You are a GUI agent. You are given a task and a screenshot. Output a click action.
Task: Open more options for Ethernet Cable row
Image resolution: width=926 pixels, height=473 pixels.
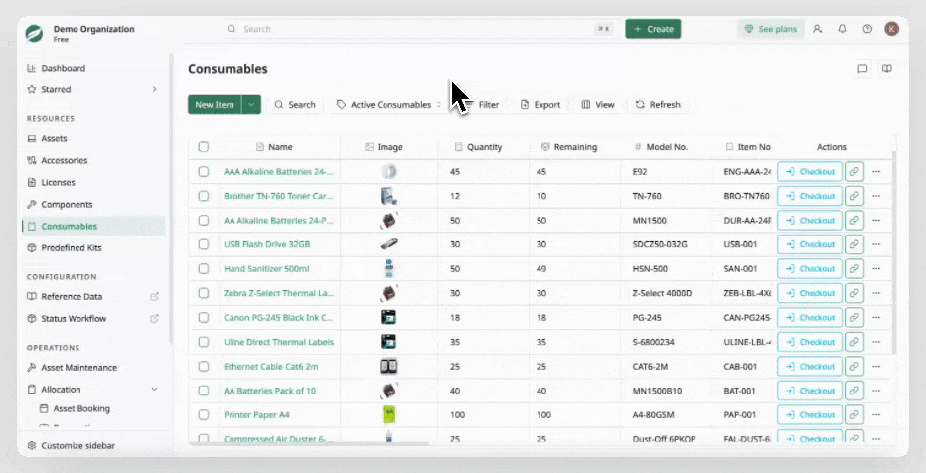tap(876, 366)
